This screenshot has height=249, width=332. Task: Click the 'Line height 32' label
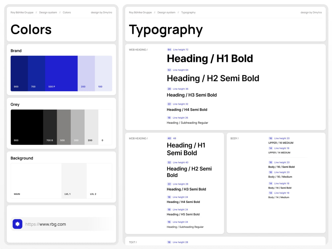(180, 104)
